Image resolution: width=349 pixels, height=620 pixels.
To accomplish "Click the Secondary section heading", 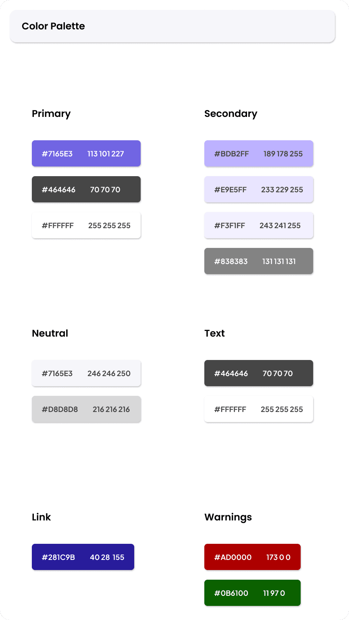I will click(231, 114).
